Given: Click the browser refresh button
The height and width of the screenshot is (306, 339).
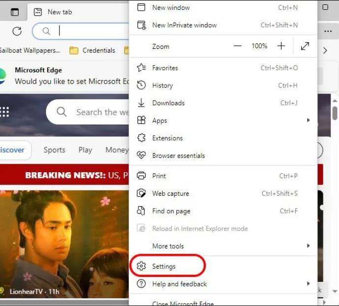Looking at the screenshot, I should point(17,31).
